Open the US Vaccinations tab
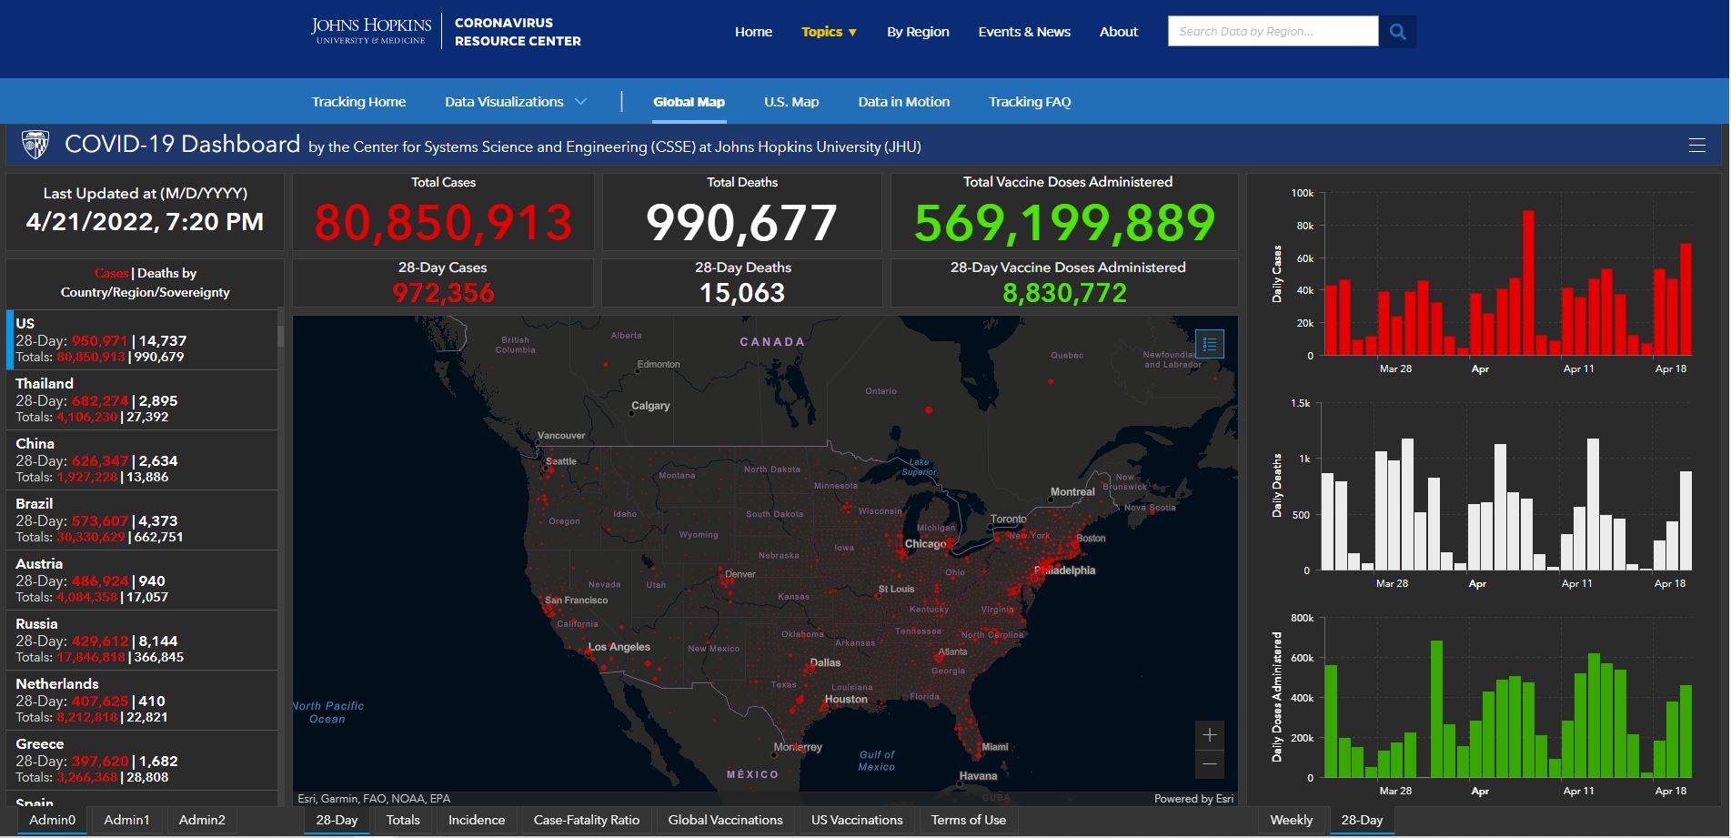 pyautogui.click(x=857, y=820)
